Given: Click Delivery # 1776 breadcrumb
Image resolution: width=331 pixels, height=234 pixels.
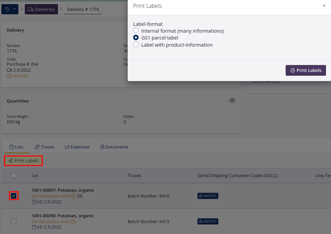Looking at the screenshot, I should tap(83, 9).
